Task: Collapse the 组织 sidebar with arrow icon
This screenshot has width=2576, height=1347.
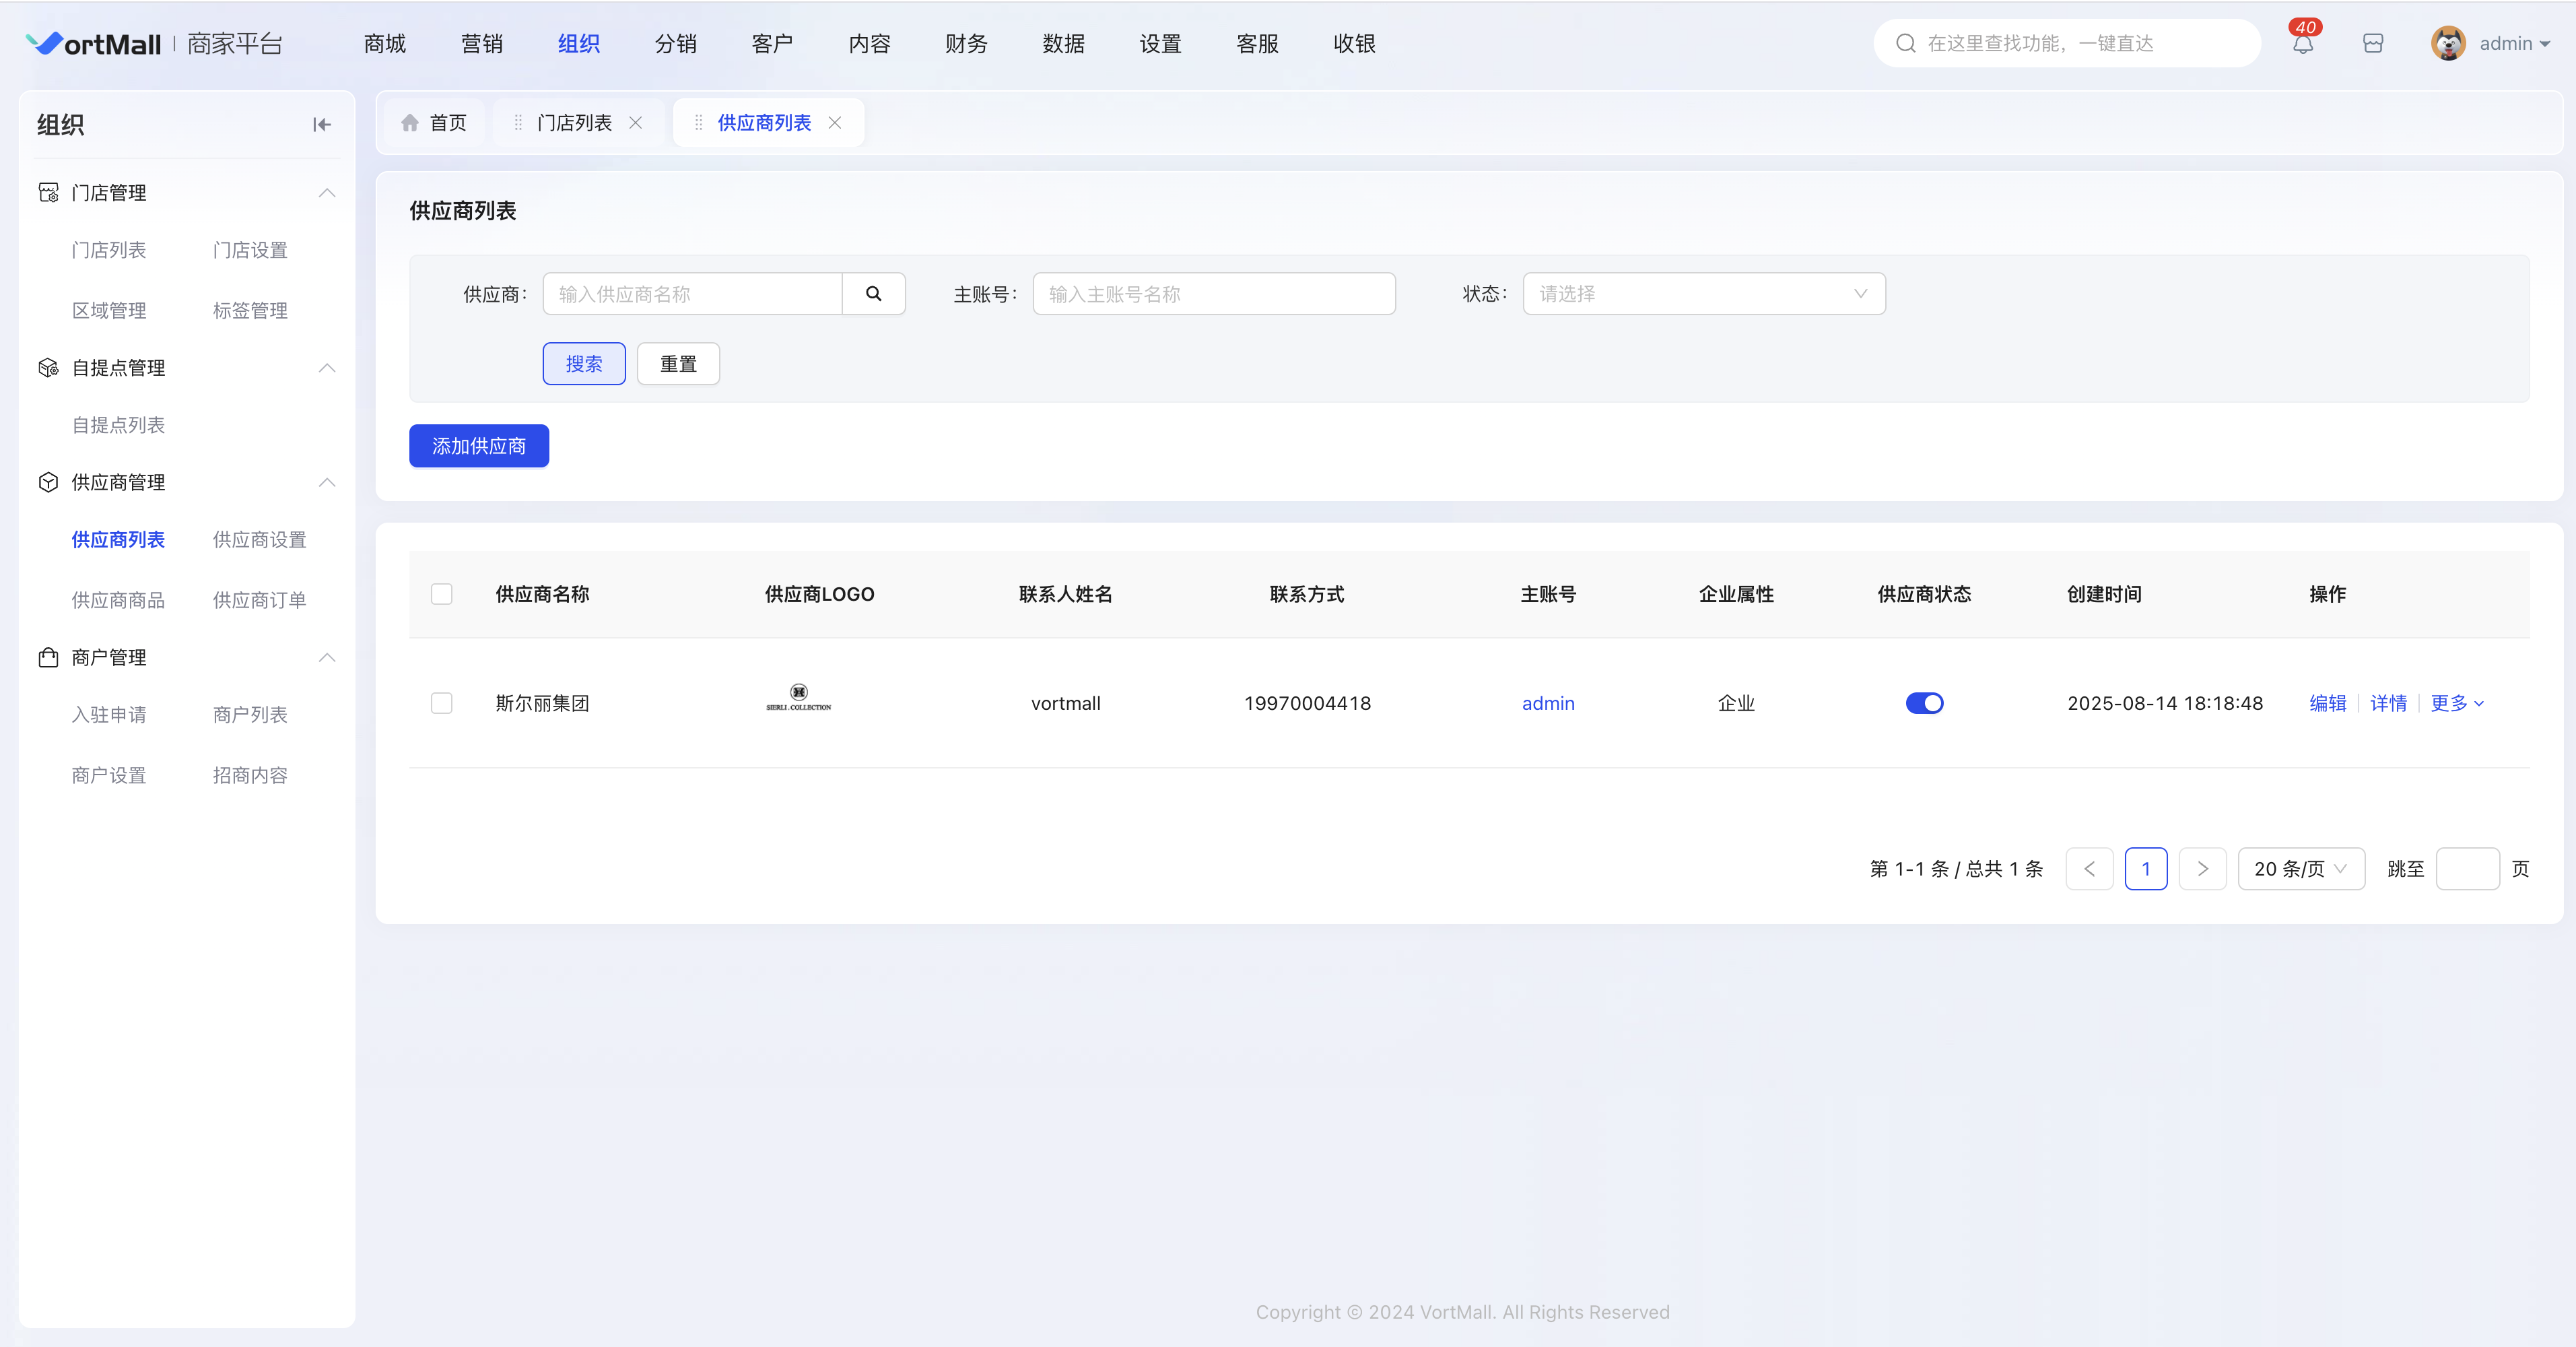Action: (321, 125)
